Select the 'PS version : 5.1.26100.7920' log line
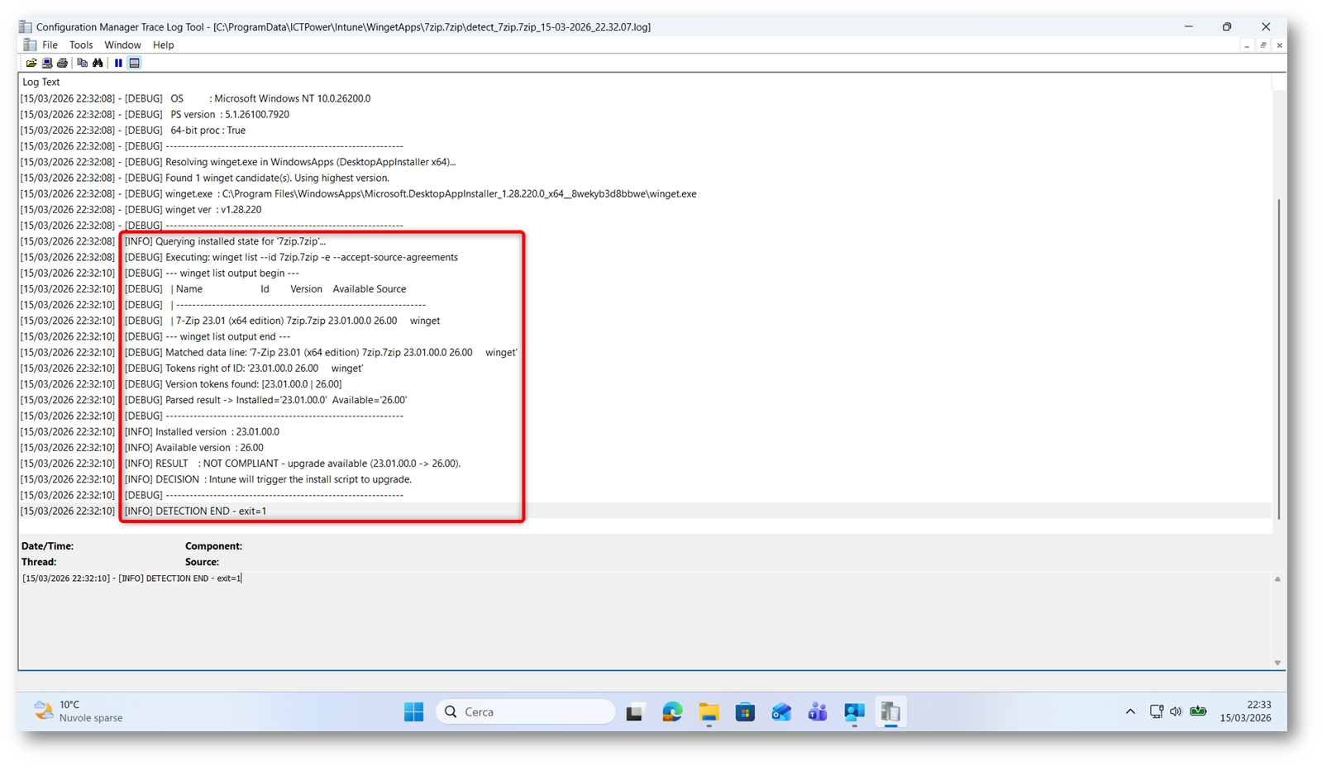 [x=645, y=114]
